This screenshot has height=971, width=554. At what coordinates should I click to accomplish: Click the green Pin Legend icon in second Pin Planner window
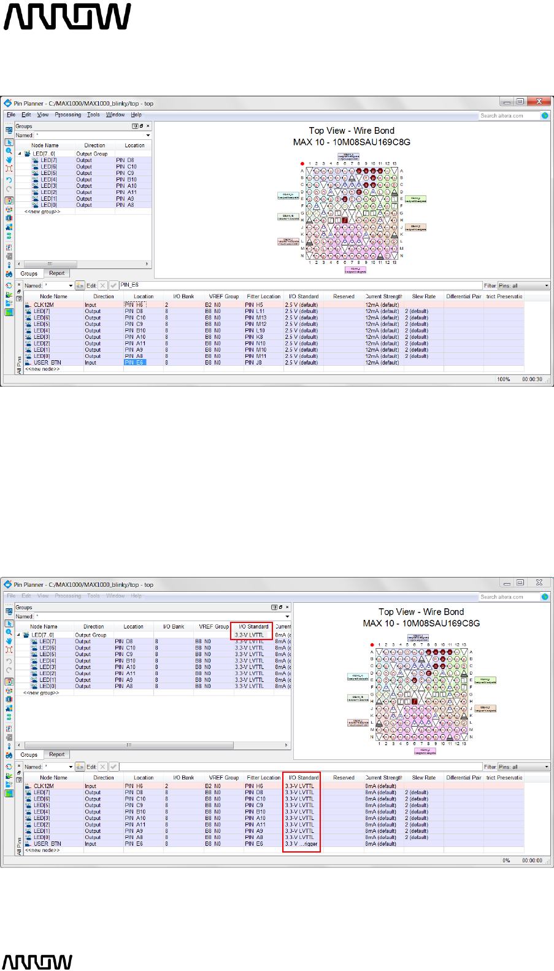point(9,793)
